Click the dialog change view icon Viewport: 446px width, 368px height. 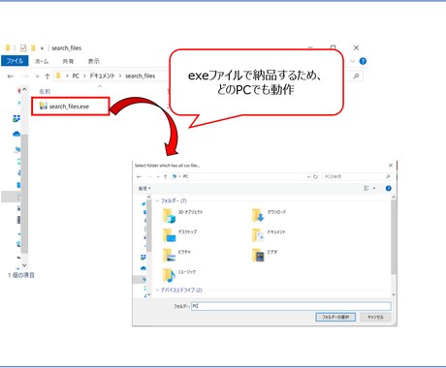(366, 188)
